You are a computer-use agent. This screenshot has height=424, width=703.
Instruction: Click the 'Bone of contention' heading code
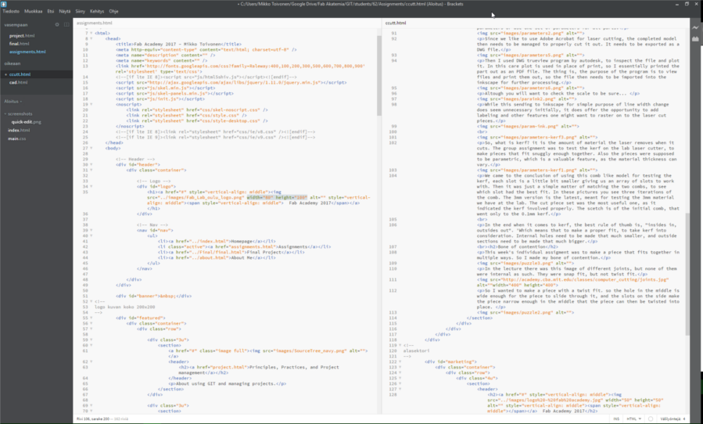518,246
